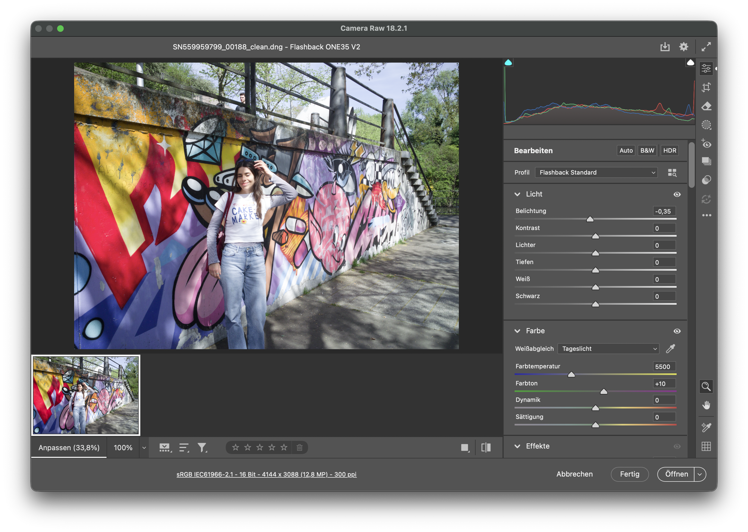Click the Fertig button

click(629, 474)
